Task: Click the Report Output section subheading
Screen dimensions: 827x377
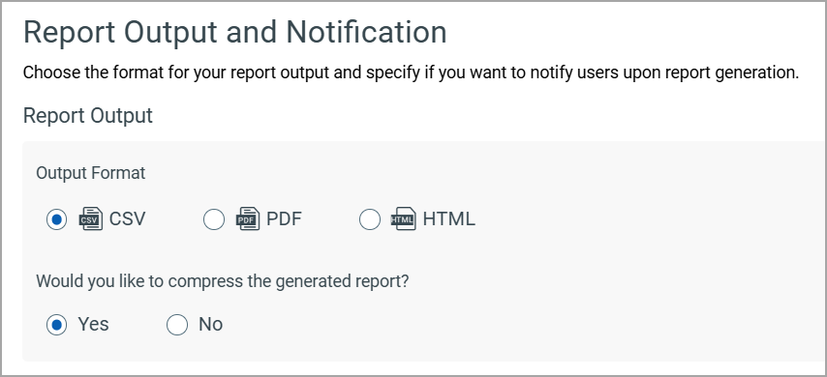Action: [x=88, y=116]
